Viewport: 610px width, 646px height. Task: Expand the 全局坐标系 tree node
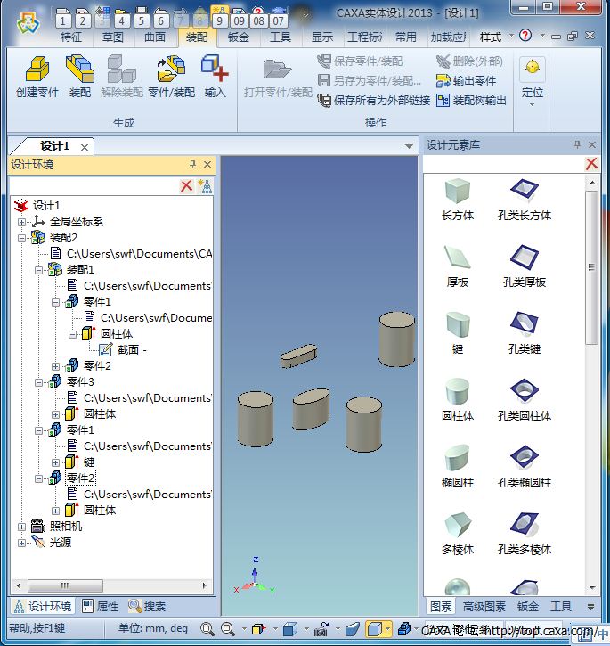tap(22, 222)
